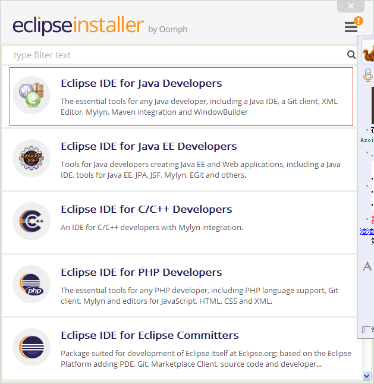The image size is (374, 384).
Task: Click the search magnifier icon
Action: click(351, 55)
